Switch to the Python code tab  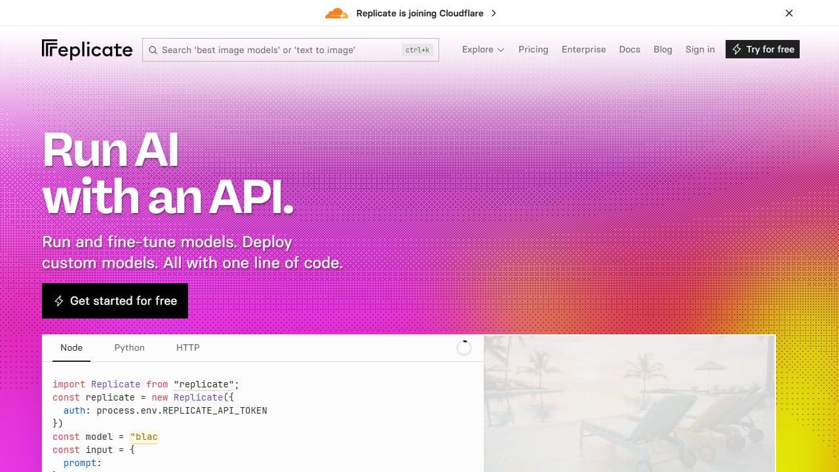click(129, 347)
